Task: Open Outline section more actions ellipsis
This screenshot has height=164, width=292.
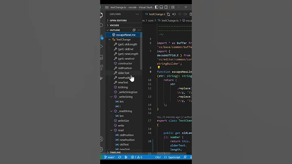Action: 139,30
